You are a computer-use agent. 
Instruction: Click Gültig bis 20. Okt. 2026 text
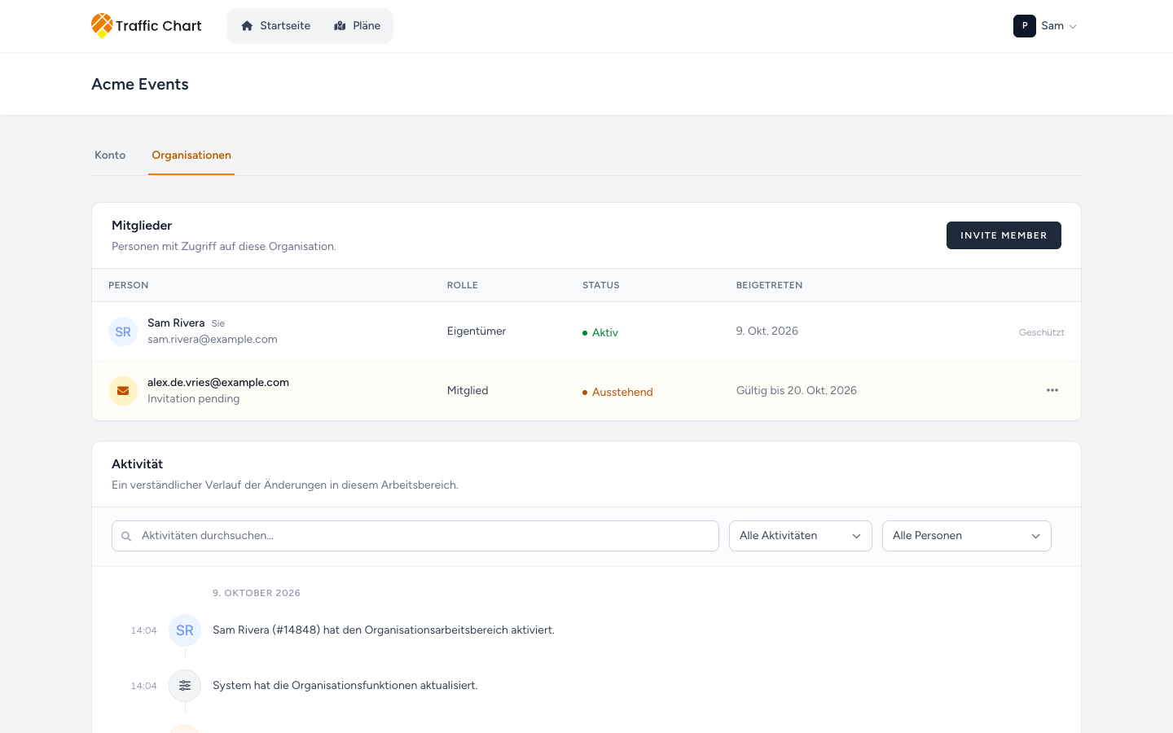tap(797, 391)
